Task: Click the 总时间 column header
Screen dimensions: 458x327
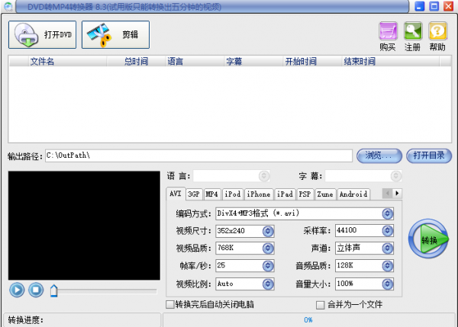Action: click(x=136, y=61)
